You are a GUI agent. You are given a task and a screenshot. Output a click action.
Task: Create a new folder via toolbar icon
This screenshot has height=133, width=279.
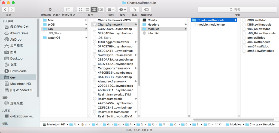(x=68, y=10)
